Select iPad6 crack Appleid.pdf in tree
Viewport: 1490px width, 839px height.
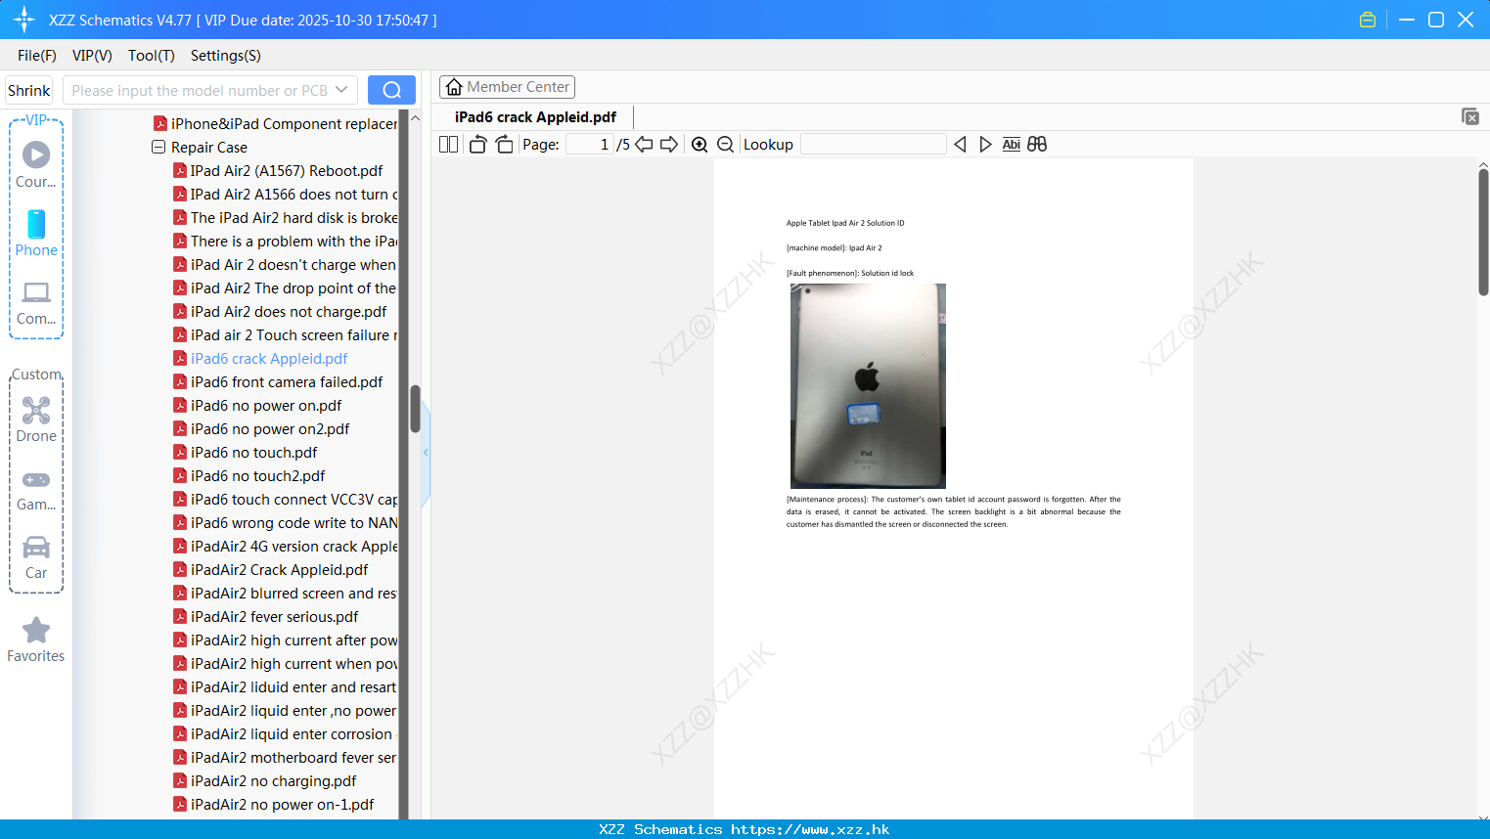pos(260,359)
